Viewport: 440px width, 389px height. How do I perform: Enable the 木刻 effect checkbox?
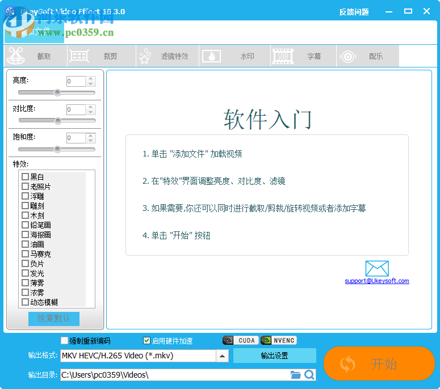click(x=25, y=215)
